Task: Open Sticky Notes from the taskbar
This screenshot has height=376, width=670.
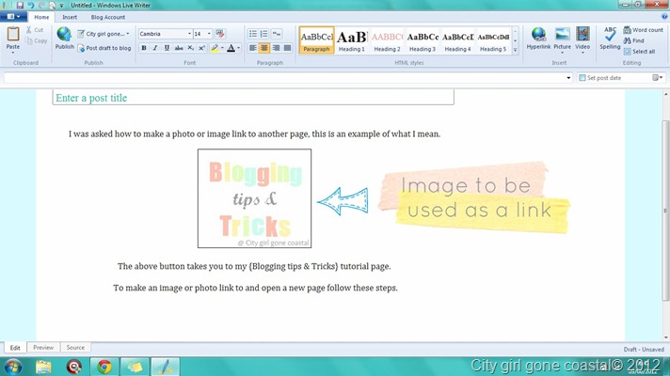Action: (135, 367)
